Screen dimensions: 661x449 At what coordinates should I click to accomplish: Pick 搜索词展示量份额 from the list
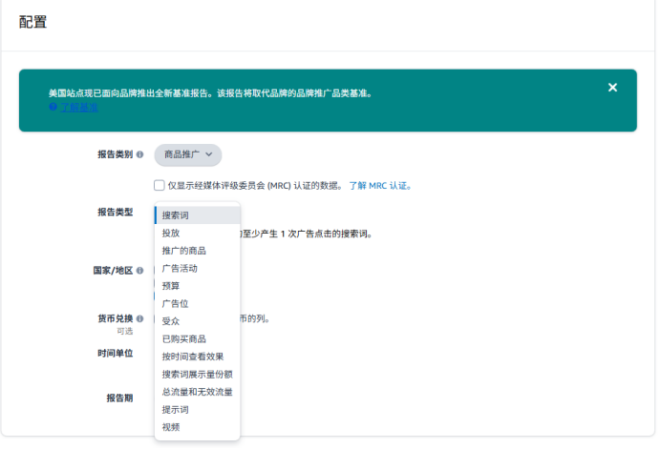pos(197,374)
